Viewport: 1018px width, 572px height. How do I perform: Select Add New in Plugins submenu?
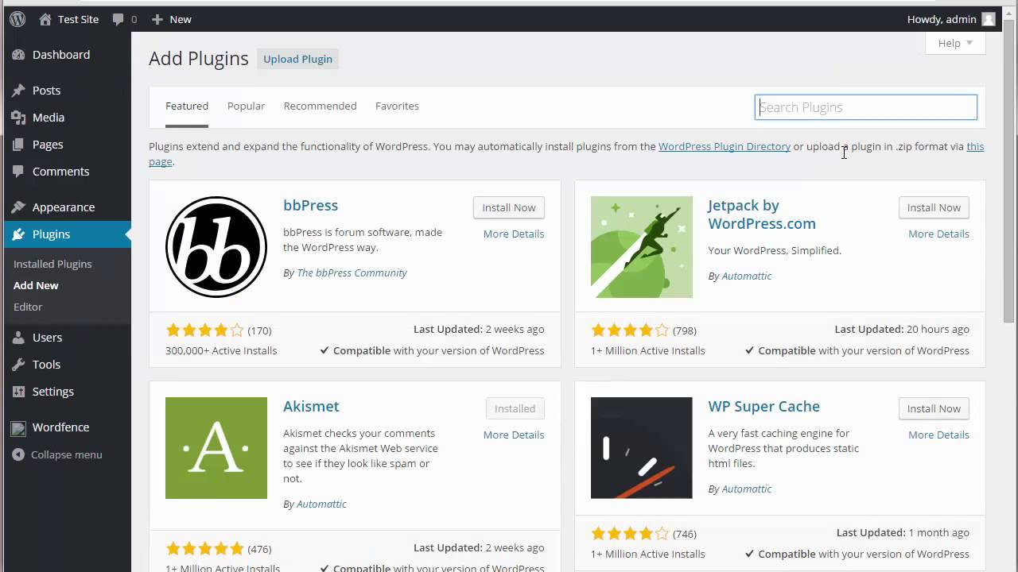pos(36,285)
